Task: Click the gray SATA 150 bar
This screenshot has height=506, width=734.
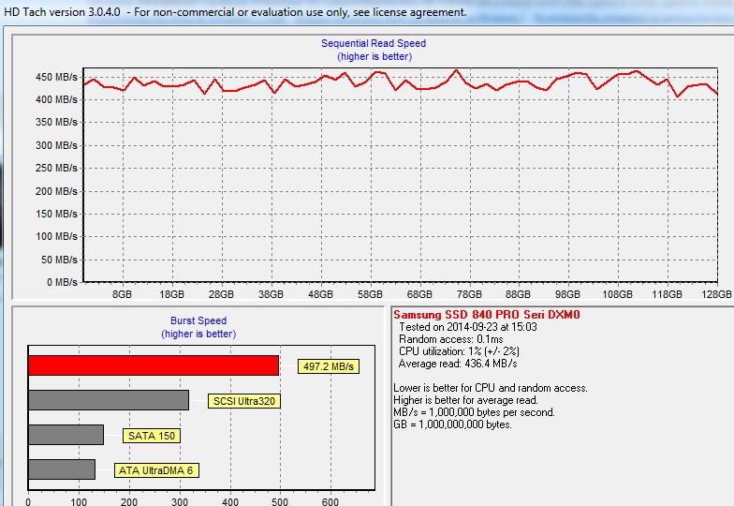Action: coord(66,435)
